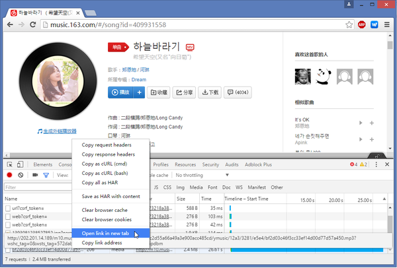Clear the network log
Viewport: 397px width, 268px height.
click(x=21, y=175)
